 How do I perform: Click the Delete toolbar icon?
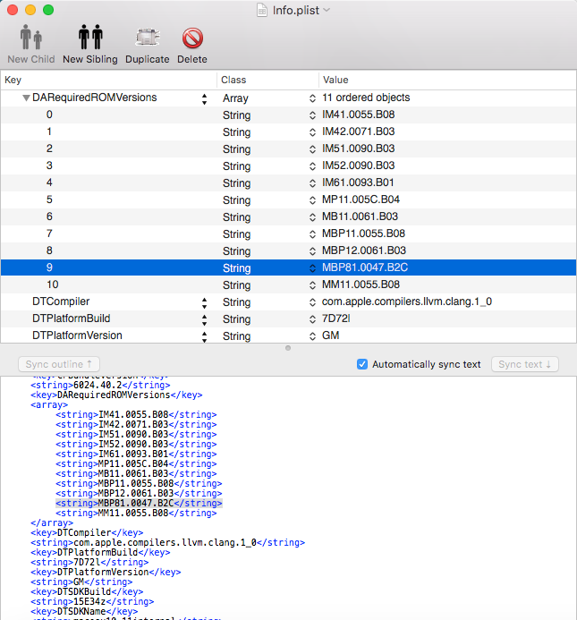[192, 38]
